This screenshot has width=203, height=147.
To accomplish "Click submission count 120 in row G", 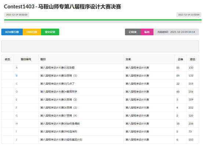I will (191, 116).
